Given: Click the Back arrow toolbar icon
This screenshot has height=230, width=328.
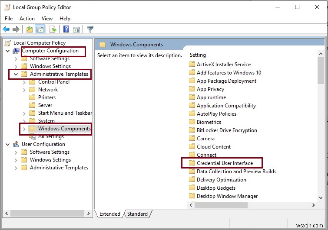Looking at the screenshot, I should coord(6,29).
